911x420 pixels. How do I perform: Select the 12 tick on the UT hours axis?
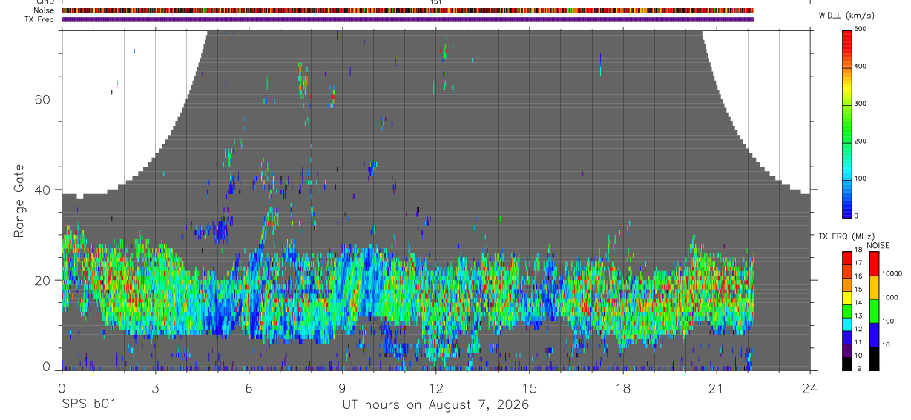(435, 388)
